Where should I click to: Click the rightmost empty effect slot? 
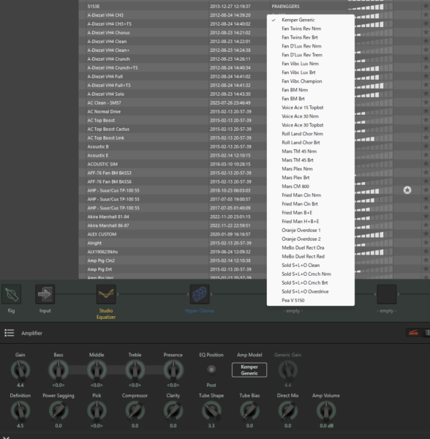tap(386, 294)
